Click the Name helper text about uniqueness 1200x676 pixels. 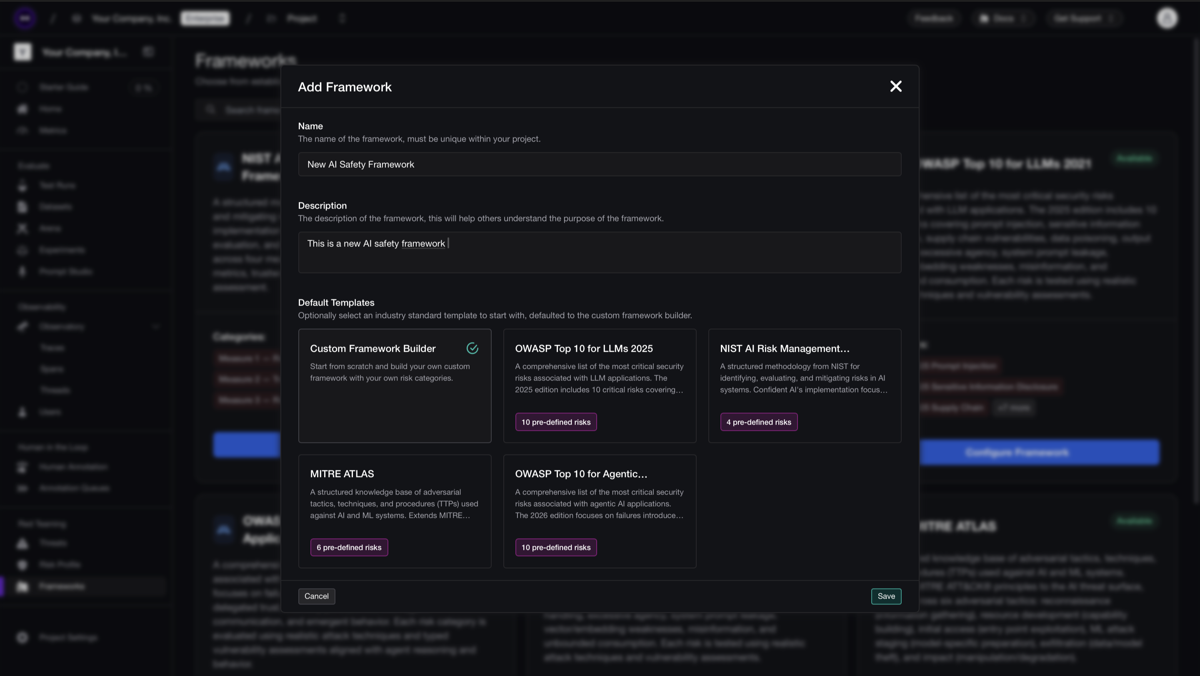coord(419,139)
